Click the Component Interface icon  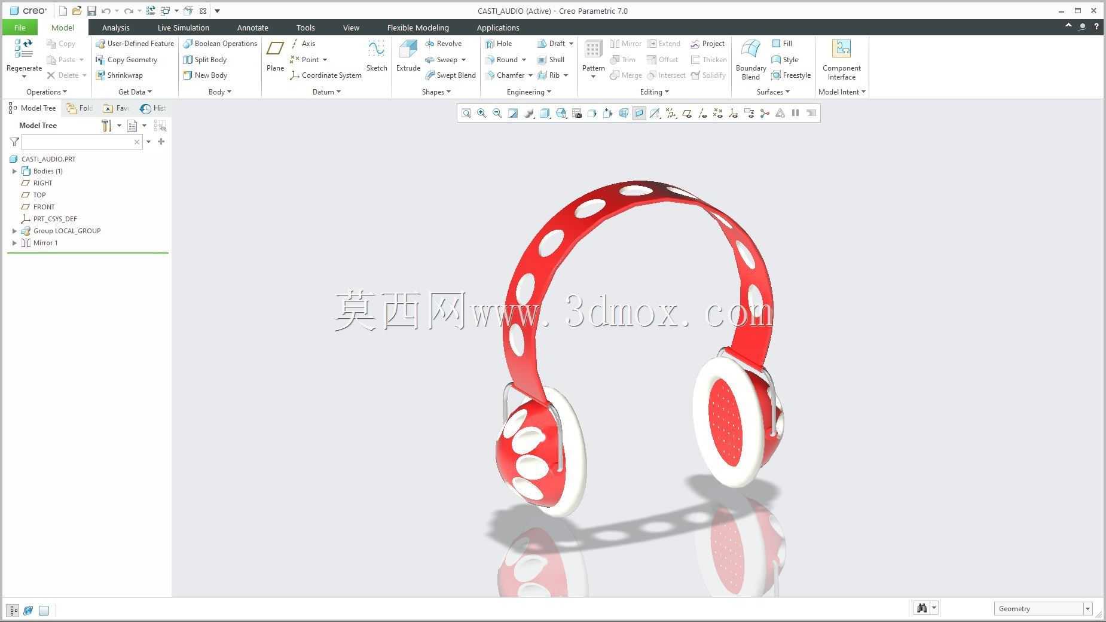842,49
